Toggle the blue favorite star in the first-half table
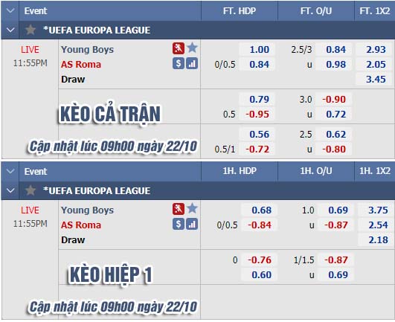395x322 pixels. (x=192, y=208)
